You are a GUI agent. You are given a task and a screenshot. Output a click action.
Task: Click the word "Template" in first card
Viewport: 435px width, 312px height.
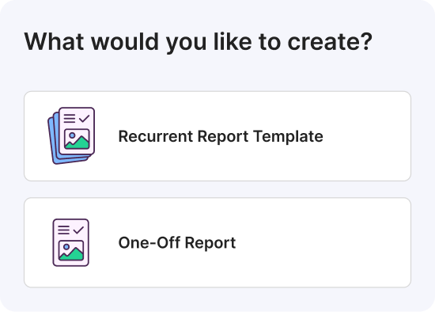(x=288, y=136)
